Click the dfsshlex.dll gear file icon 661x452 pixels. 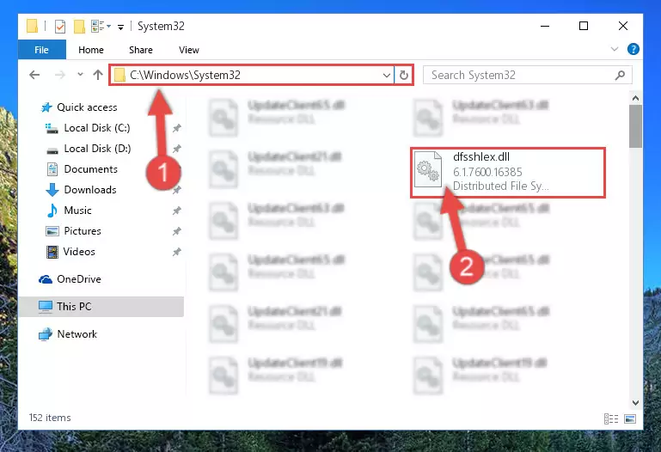coord(428,170)
